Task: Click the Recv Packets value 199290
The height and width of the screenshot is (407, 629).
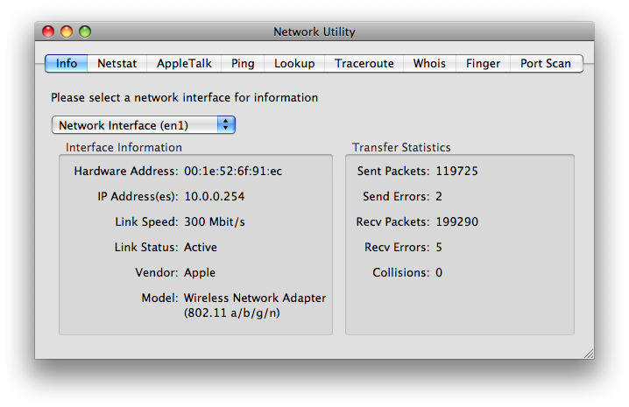Action: (x=457, y=221)
